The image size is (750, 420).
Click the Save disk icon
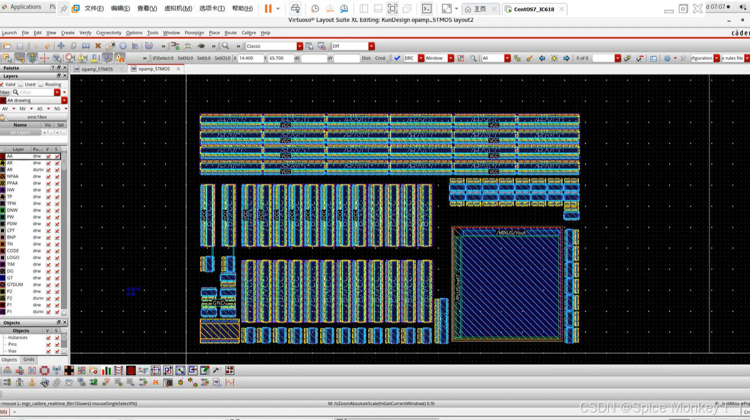20,46
